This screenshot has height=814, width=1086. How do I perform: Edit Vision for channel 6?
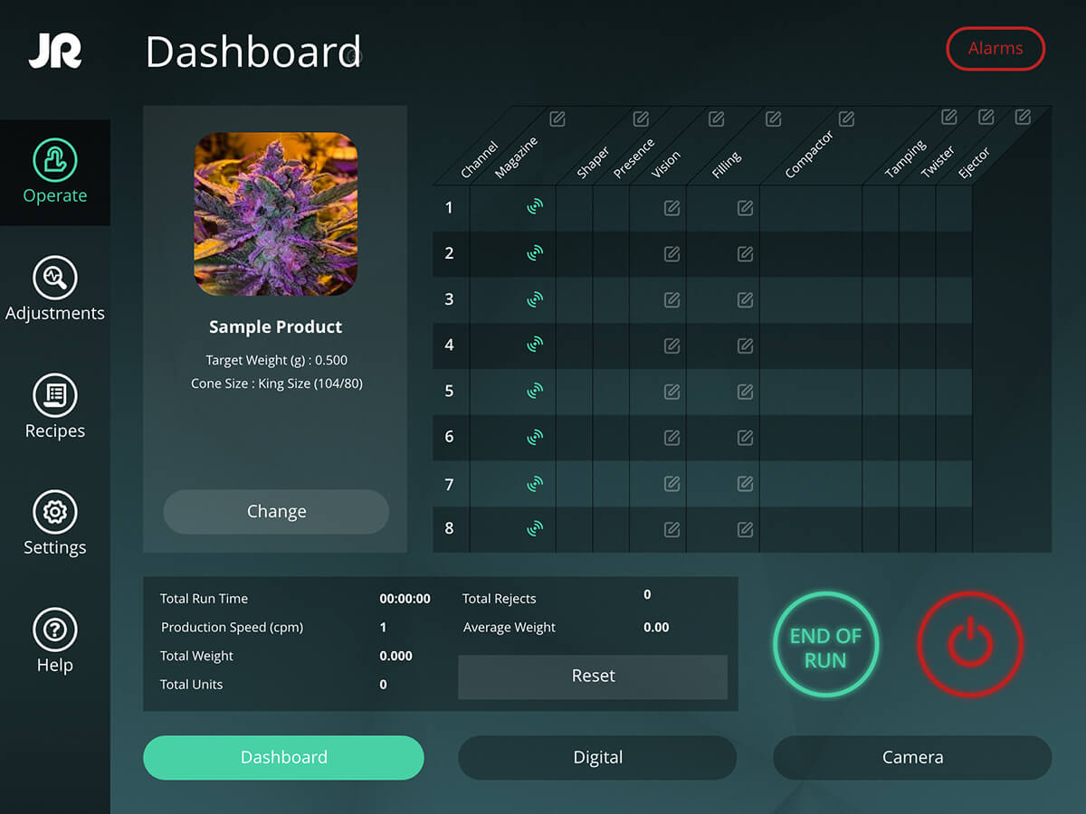(672, 438)
